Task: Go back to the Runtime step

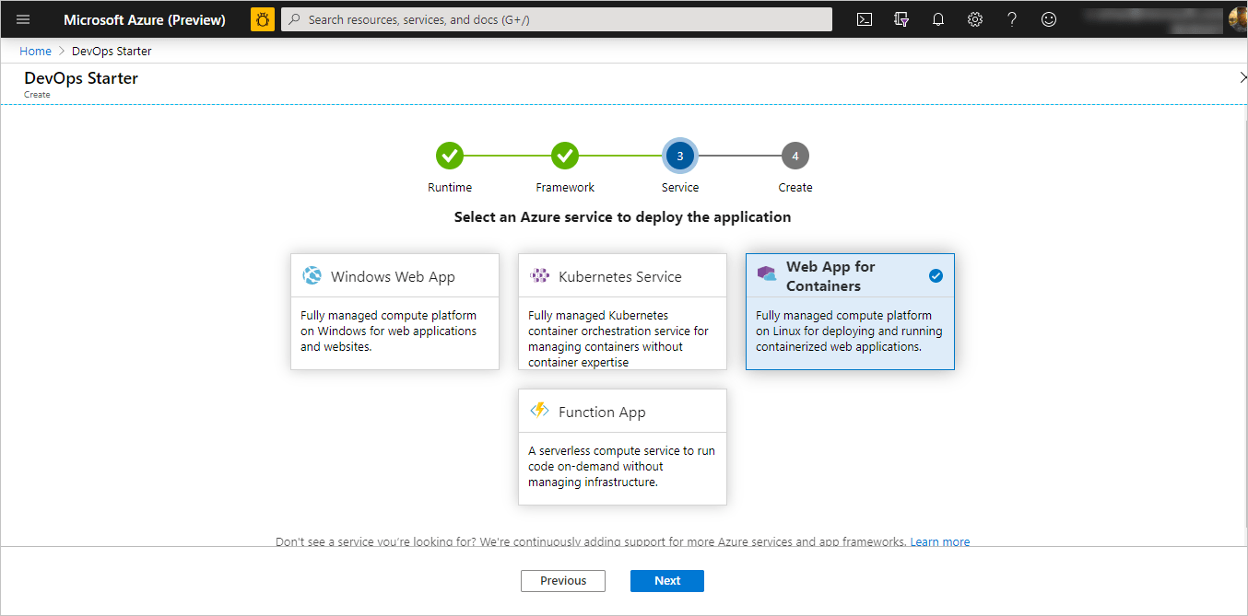Action: pos(450,156)
